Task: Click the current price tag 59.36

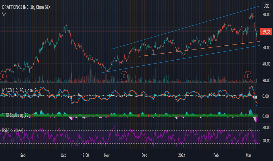Action: coord(266,32)
